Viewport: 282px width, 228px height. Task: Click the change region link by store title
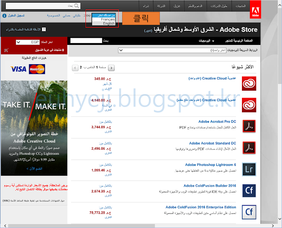click(148, 31)
